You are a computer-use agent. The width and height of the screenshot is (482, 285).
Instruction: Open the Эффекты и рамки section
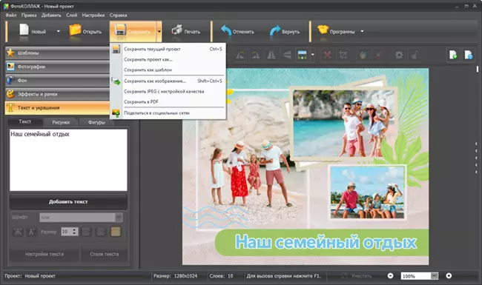point(57,94)
